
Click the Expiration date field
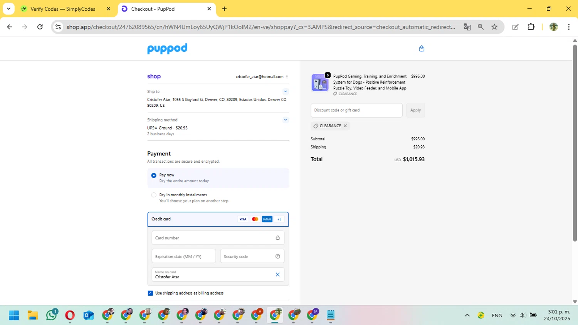pyautogui.click(x=184, y=256)
